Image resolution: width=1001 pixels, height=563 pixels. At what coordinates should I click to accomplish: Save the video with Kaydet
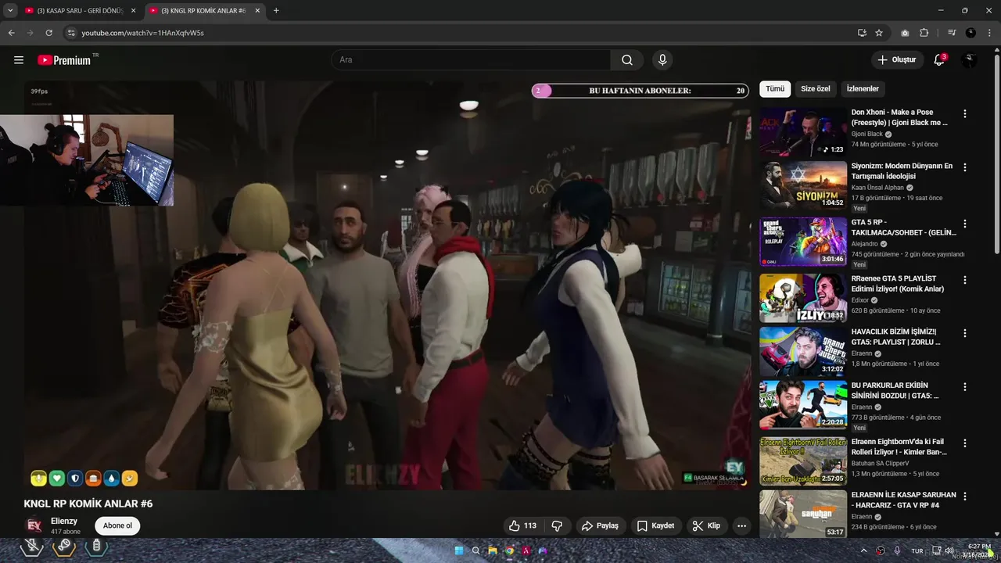pyautogui.click(x=655, y=525)
